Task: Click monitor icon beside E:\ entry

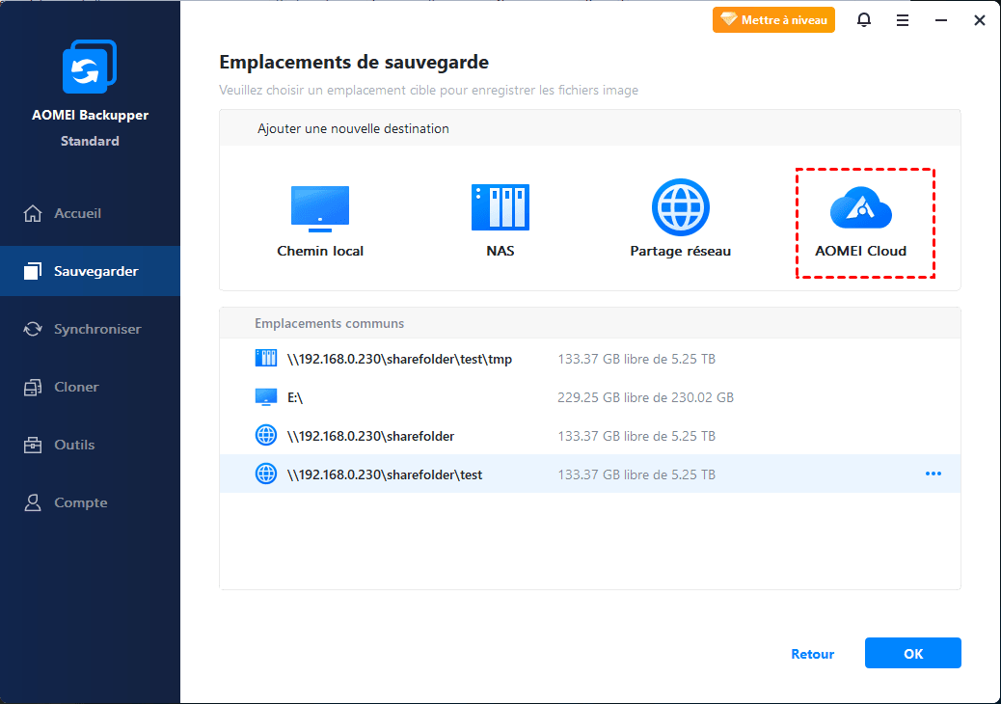Action: 265,397
